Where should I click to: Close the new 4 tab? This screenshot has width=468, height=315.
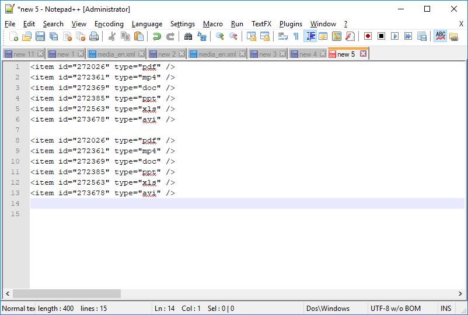coord(323,54)
